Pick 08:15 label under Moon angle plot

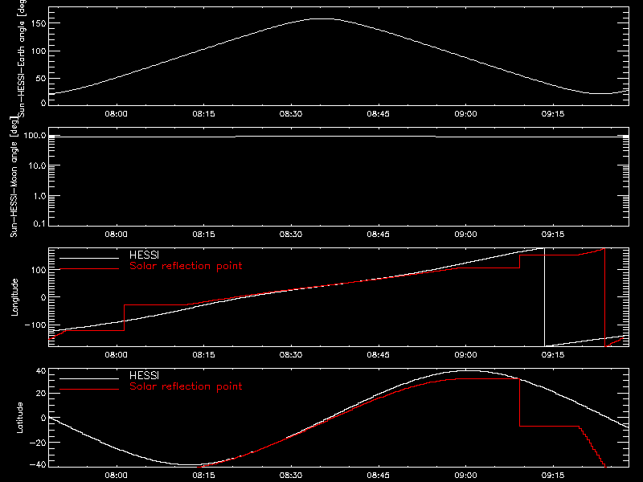tap(203, 235)
